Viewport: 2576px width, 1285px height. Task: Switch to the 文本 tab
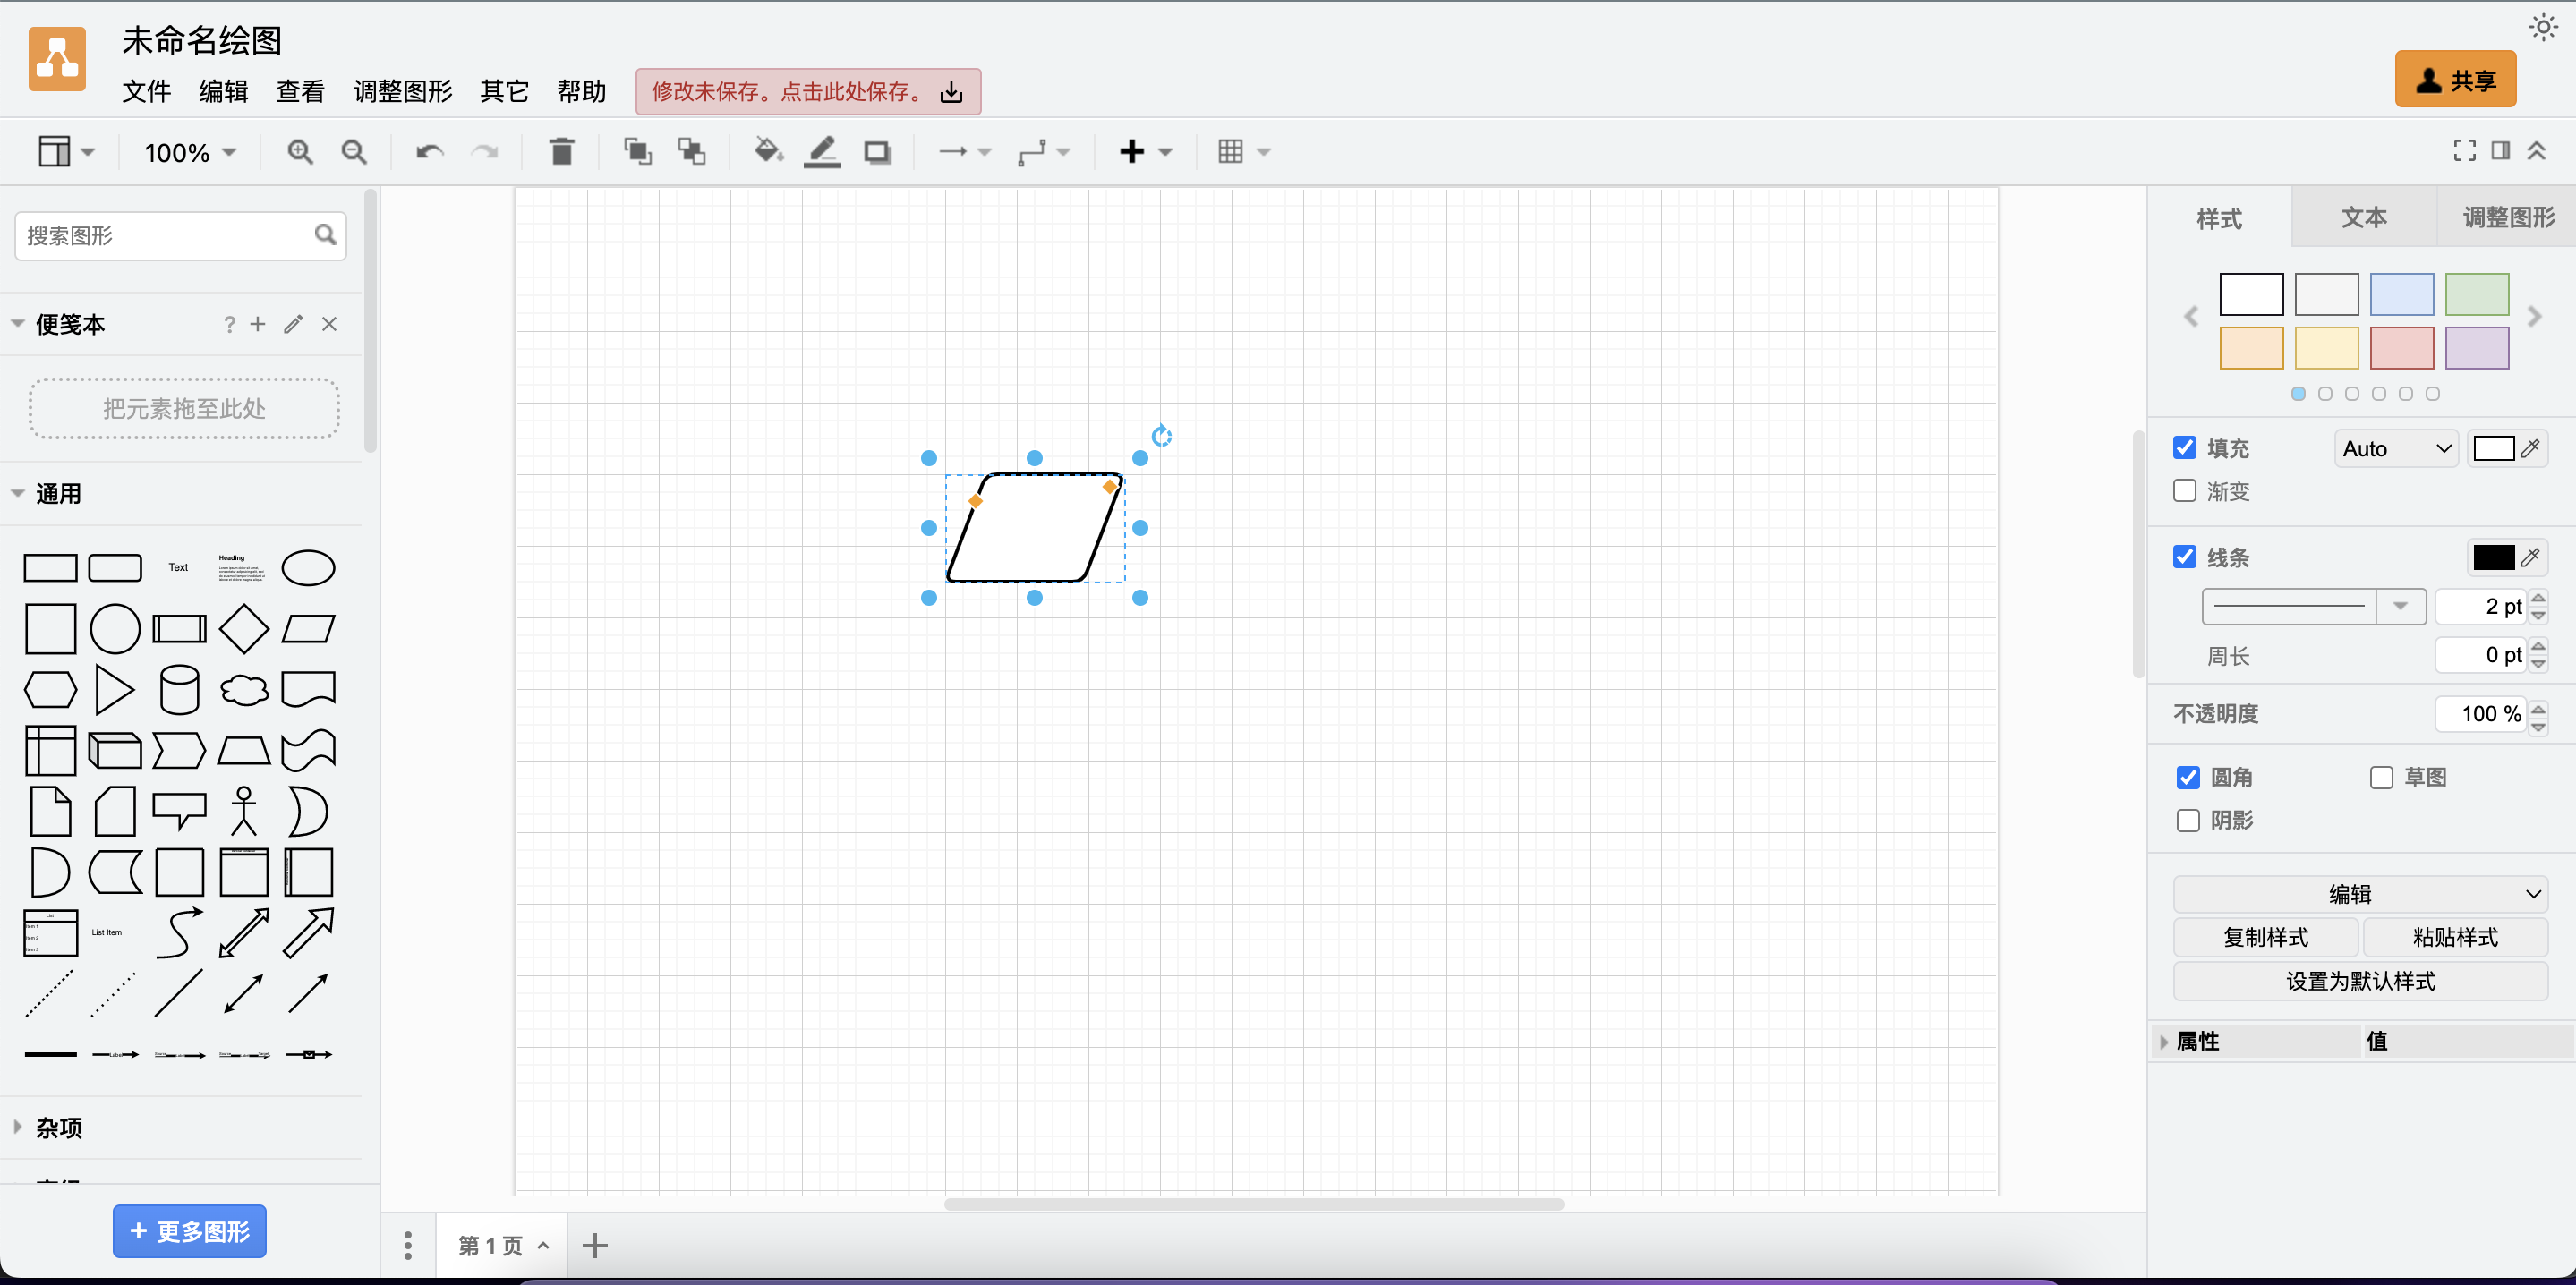[2364, 217]
